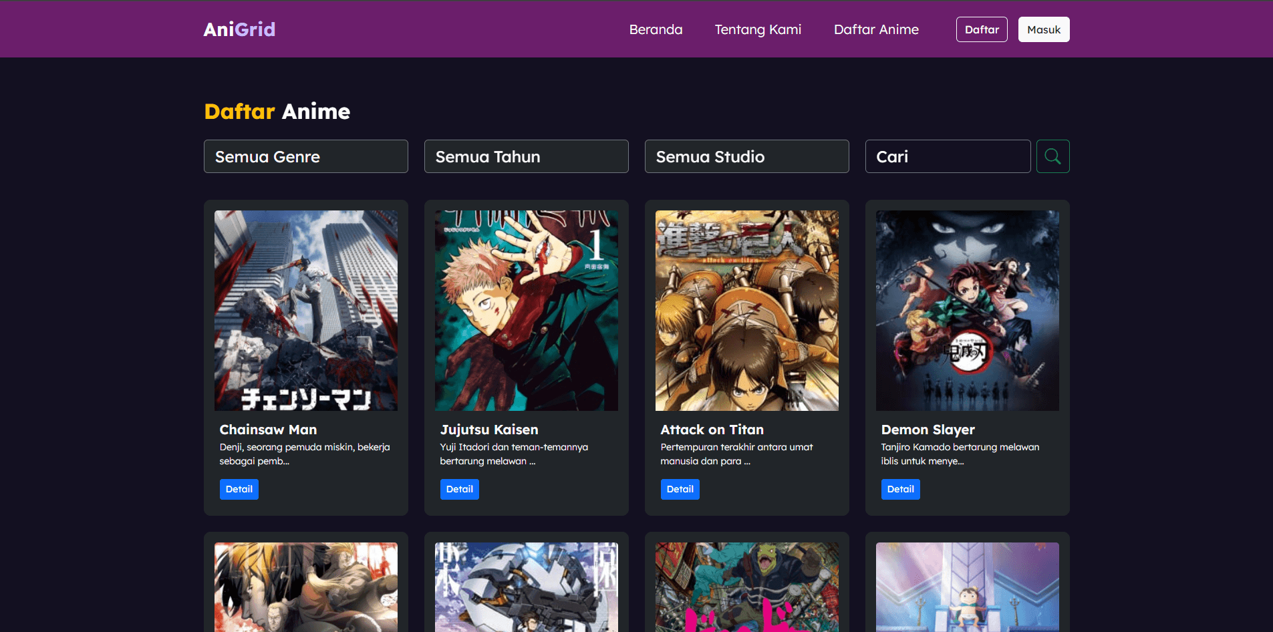Click the description starting 'Tanjiro Kamado bertarung melawan'
The image size is (1273, 632).
[x=960, y=454]
